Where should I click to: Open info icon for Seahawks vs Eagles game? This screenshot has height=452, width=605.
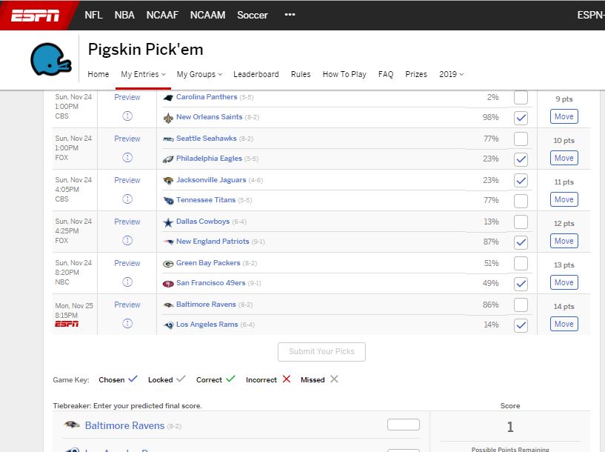127,158
